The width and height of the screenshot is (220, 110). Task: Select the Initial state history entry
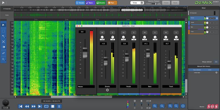[x=203, y=73]
